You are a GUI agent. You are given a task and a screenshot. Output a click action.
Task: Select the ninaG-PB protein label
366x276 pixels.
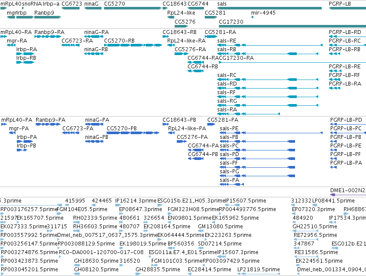click(x=97, y=137)
